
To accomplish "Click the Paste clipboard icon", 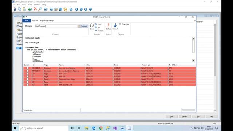I will (x=24, y=9).
